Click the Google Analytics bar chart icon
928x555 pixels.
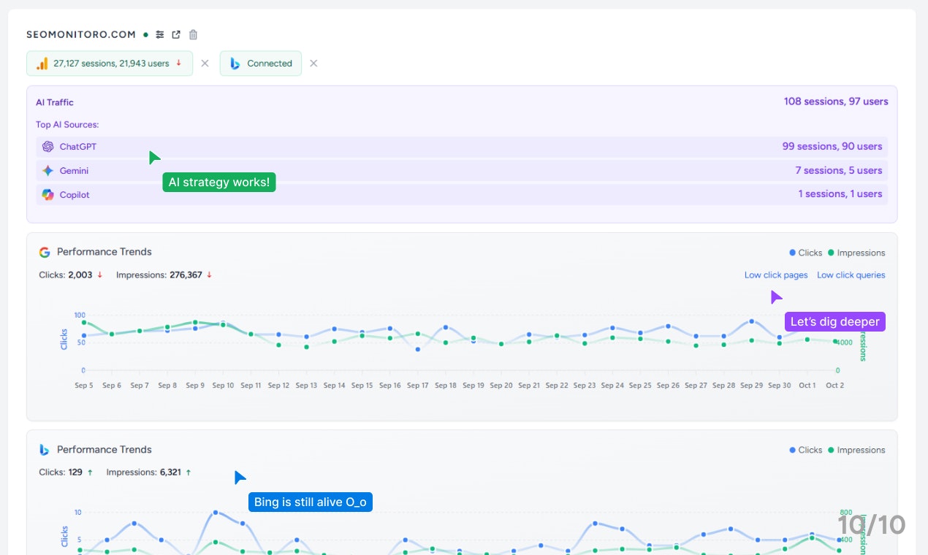(x=42, y=64)
